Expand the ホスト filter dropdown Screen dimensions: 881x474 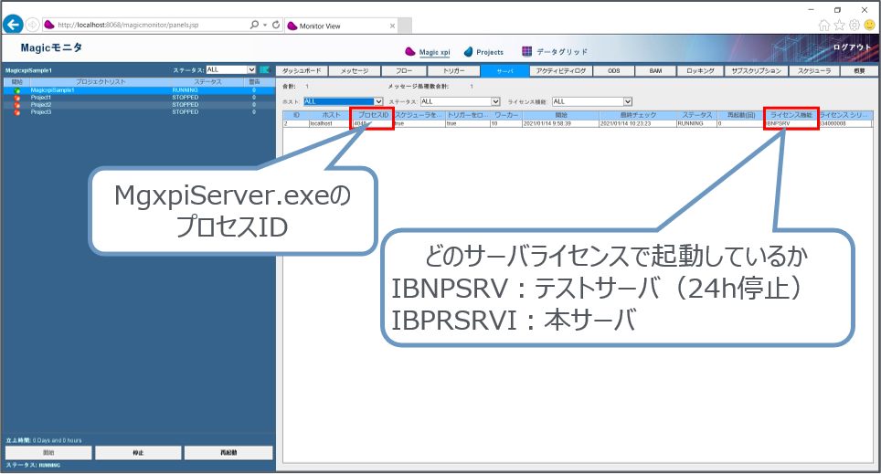(378, 101)
